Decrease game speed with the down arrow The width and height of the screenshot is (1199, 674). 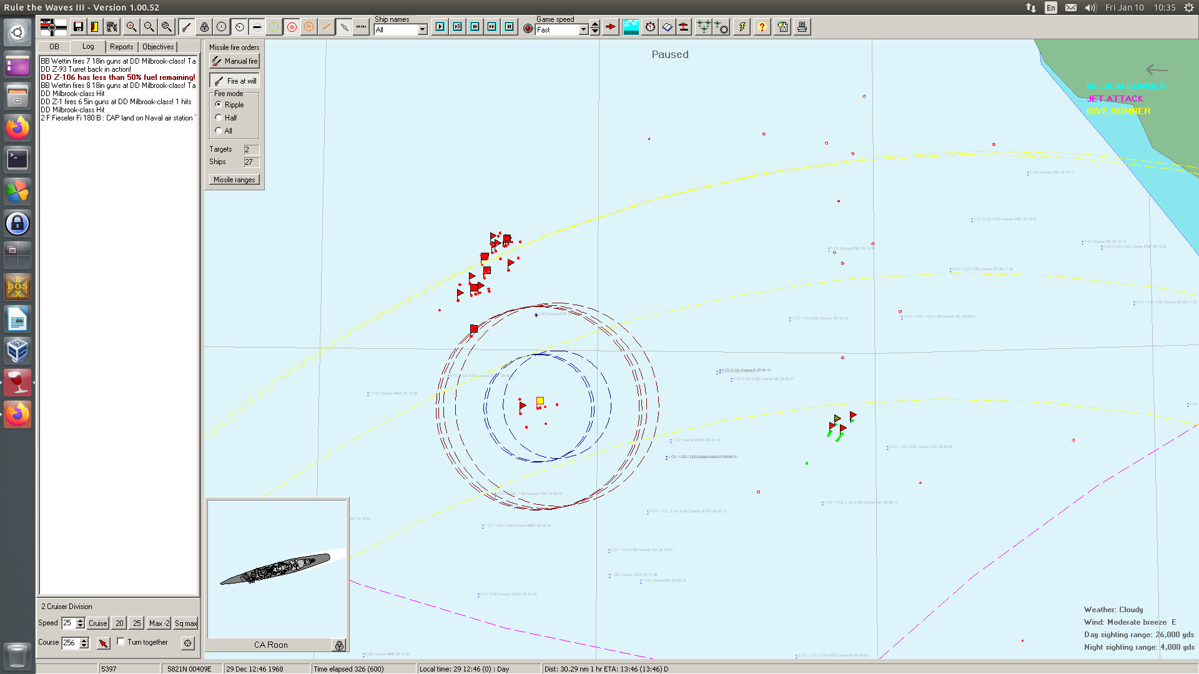point(595,32)
